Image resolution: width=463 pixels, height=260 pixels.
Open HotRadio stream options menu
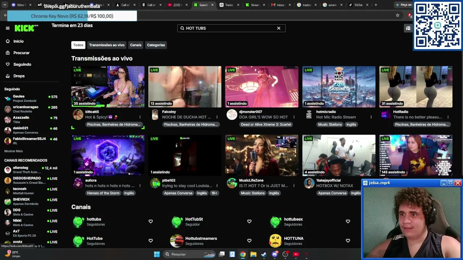448,117
